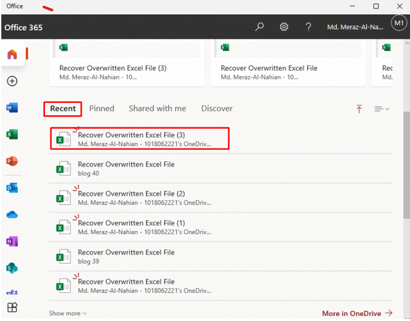Click Excel file icon of (2) row
Viewport: 410px width, 321px height.
coord(63,197)
